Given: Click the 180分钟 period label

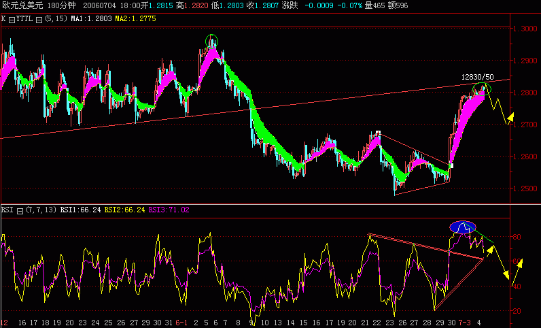Looking at the screenshot, I should tap(62, 5).
